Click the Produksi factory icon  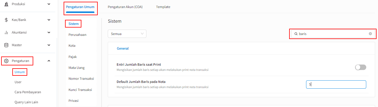click(6, 4)
